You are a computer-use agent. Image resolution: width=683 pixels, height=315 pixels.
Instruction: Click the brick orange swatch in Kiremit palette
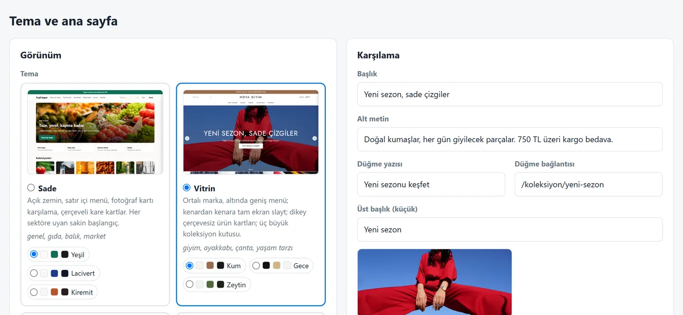(x=54, y=292)
